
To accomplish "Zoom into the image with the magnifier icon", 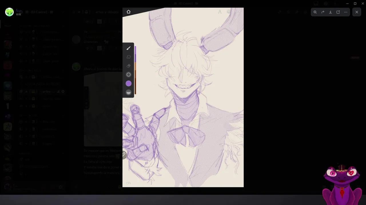I will tap(315, 12).
